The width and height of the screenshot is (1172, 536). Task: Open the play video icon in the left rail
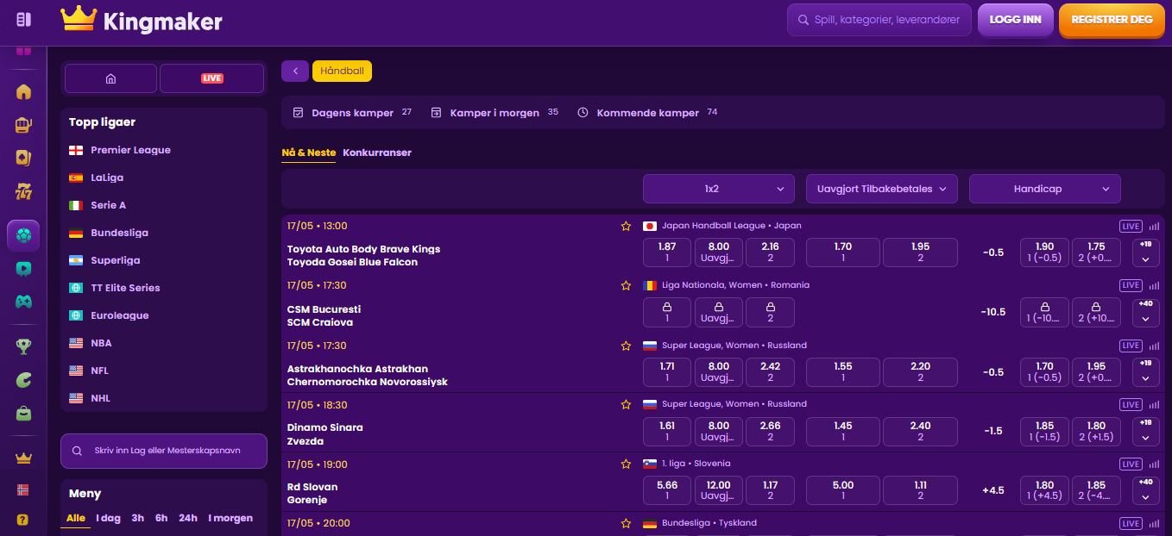[23, 269]
